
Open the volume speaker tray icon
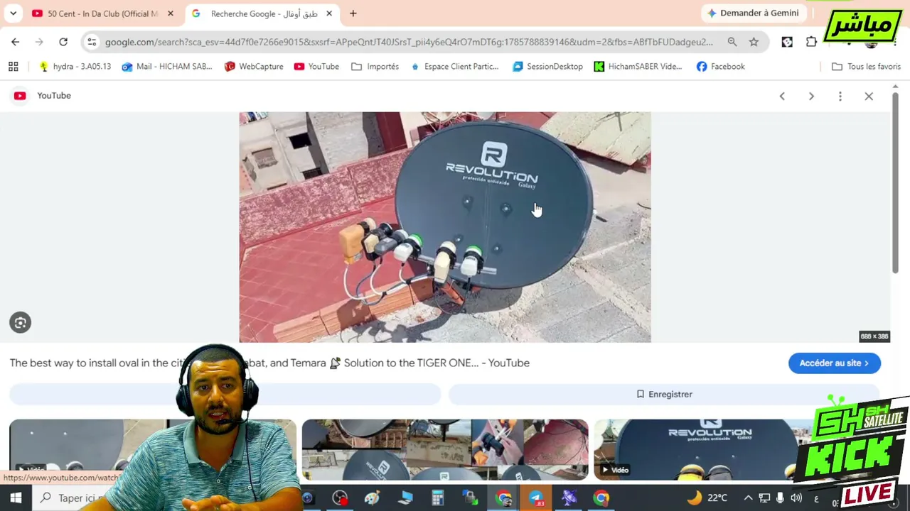[x=796, y=498]
